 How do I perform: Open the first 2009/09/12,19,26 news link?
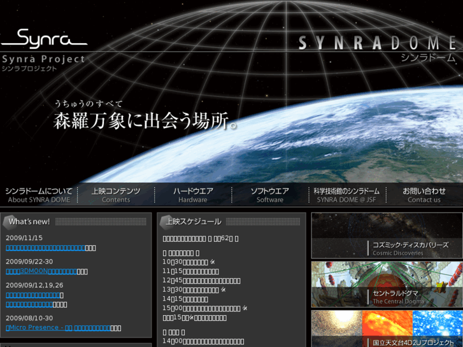[x=33, y=295]
